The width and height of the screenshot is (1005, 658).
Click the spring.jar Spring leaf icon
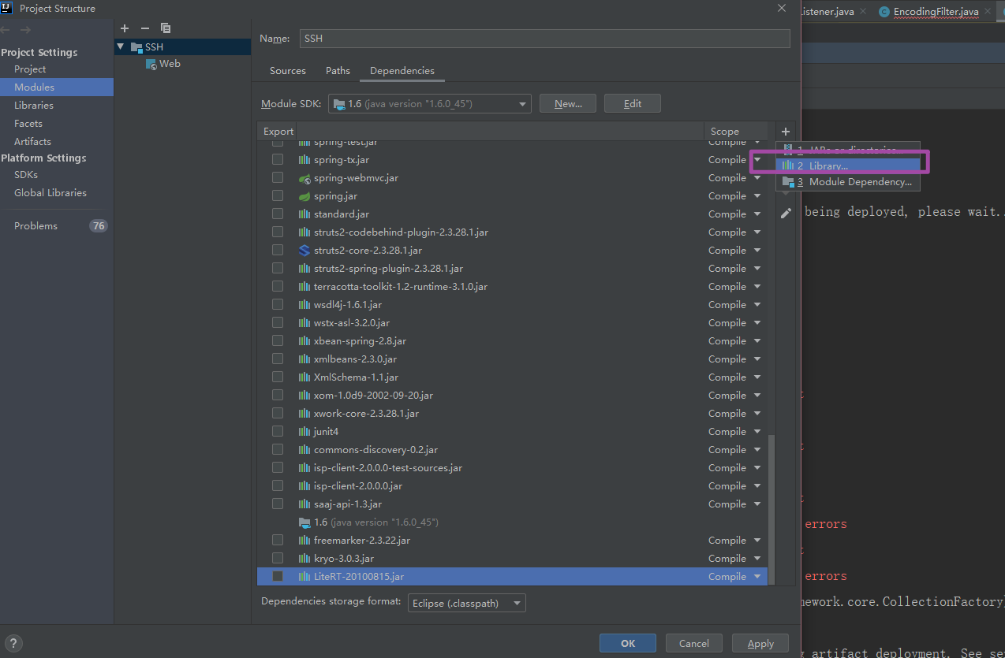304,196
